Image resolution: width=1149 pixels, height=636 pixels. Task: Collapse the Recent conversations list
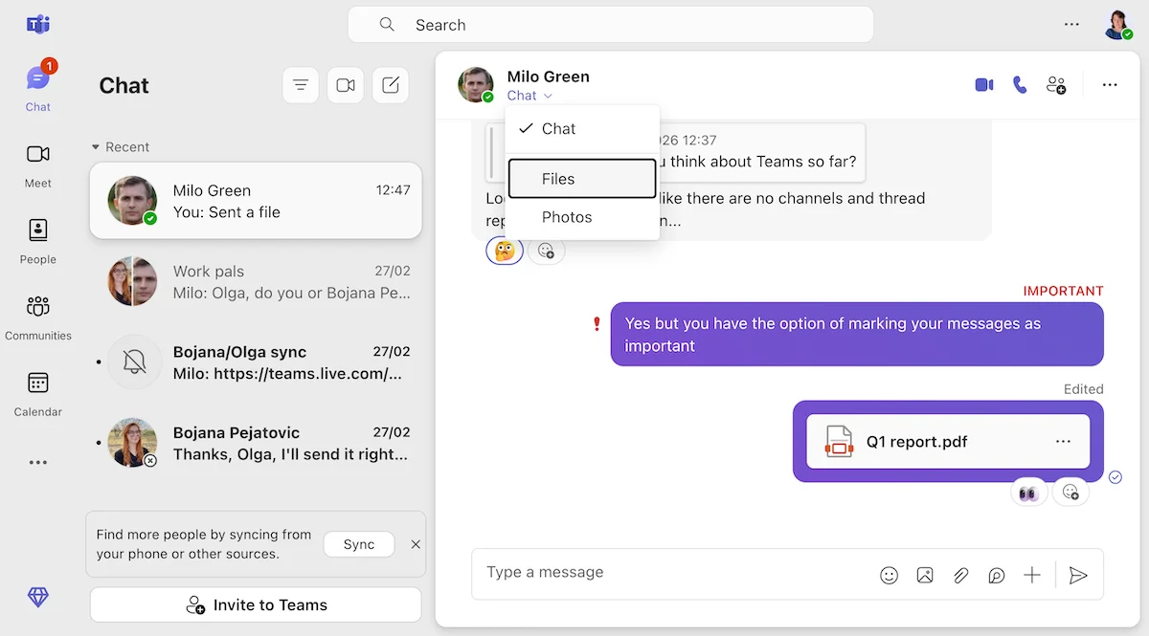[94, 146]
